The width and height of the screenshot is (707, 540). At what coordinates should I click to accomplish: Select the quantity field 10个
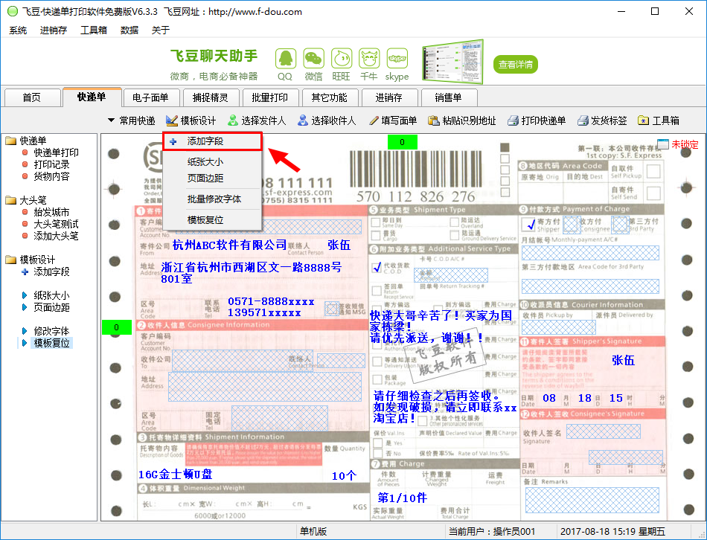[344, 475]
